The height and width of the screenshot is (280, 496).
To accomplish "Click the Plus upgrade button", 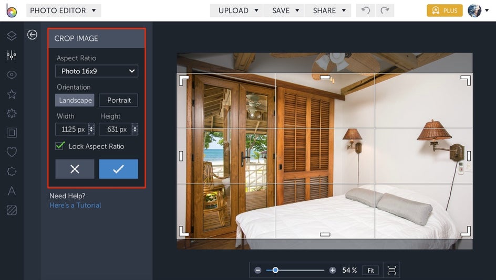I will coord(445,10).
